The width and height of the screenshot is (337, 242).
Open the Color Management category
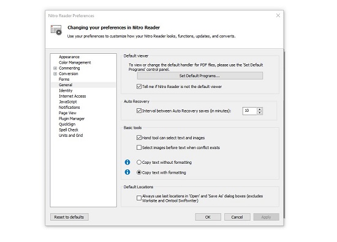click(75, 62)
